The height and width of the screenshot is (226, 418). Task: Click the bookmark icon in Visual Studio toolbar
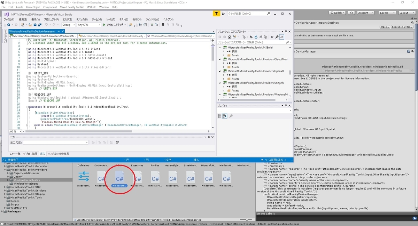point(163,25)
